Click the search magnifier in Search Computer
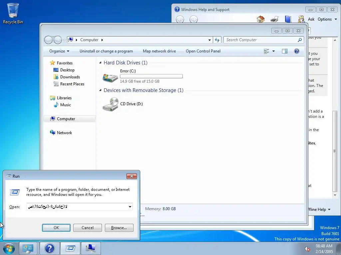 click(300, 40)
